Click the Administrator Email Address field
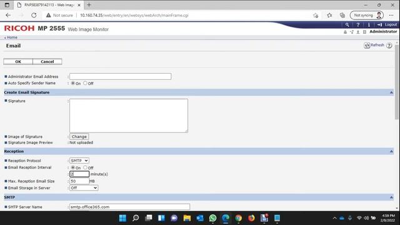Image resolution: width=400 pixels, height=225 pixels. coord(121,76)
